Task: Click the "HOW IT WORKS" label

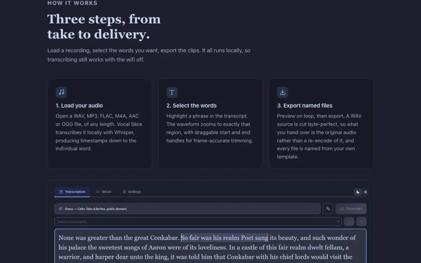Action: pyautogui.click(x=72, y=3)
